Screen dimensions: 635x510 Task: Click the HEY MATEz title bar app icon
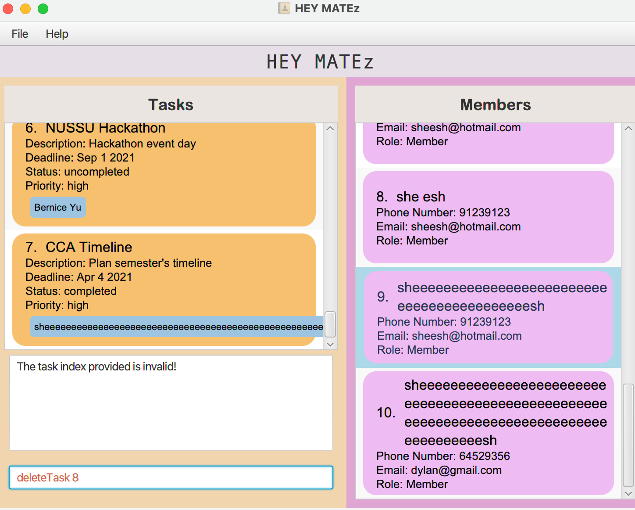pos(284,8)
